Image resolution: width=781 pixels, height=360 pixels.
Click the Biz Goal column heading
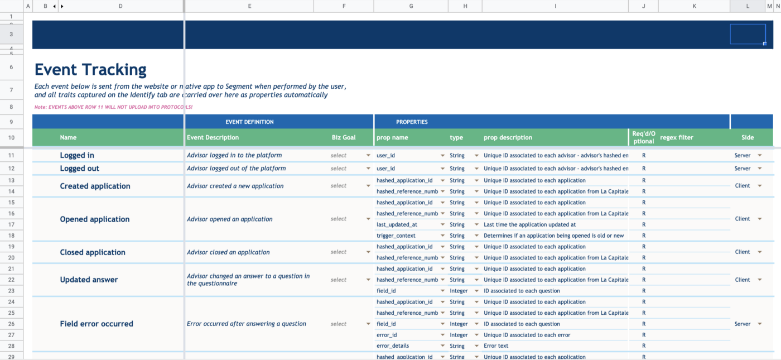[344, 137]
